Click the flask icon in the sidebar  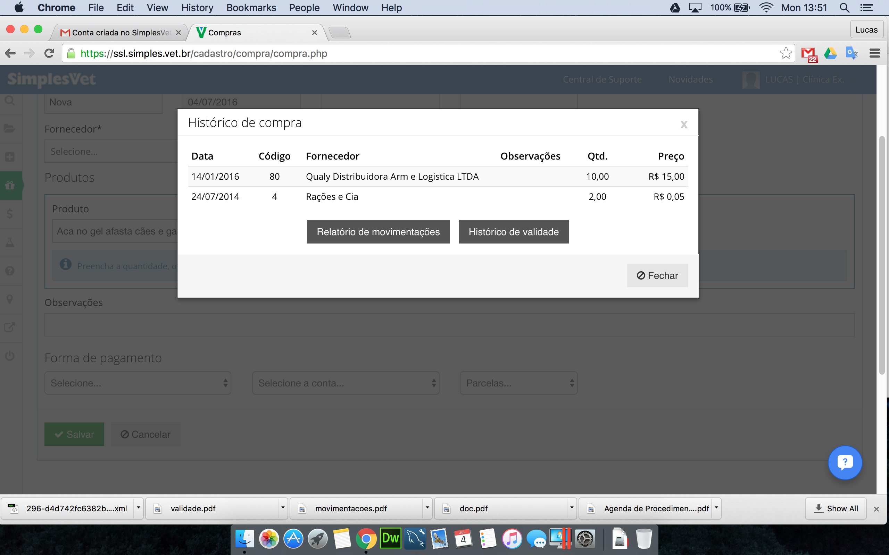[10, 242]
